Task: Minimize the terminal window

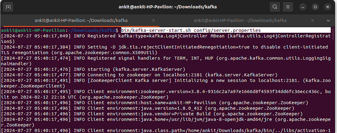Action: 303,7
